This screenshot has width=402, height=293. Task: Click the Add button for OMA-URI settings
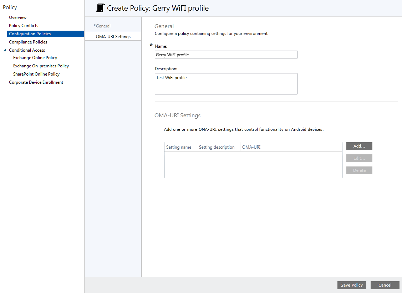pyautogui.click(x=359, y=146)
